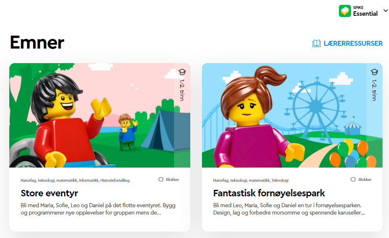Open the book icon beside LÆRERRESSURSER
The height and width of the screenshot is (238, 389).
[317, 43]
